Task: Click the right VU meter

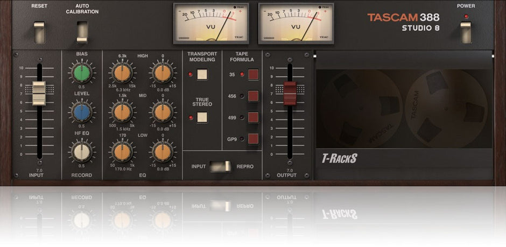Action: pyautogui.click(x=296, y=24)
